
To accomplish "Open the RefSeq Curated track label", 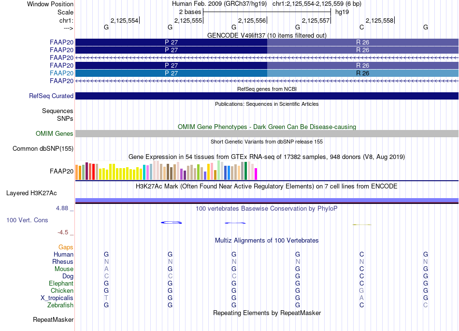I will click(51, 96).
